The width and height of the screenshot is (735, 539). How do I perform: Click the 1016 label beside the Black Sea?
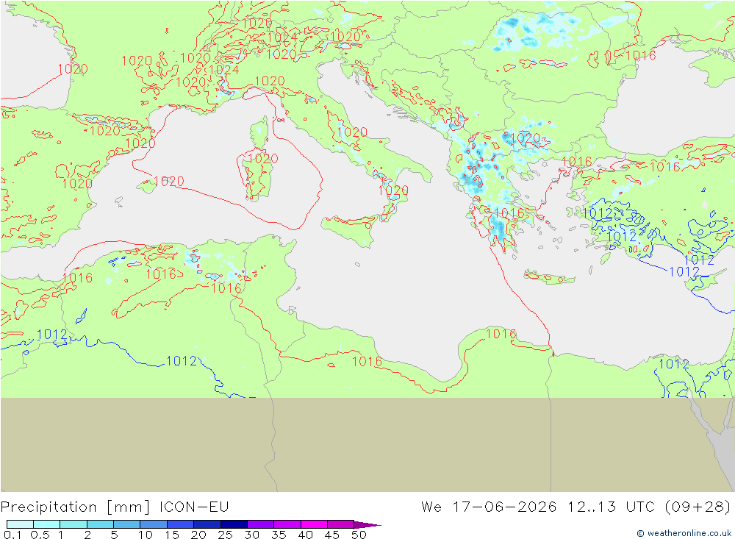(x=641, y=55)
